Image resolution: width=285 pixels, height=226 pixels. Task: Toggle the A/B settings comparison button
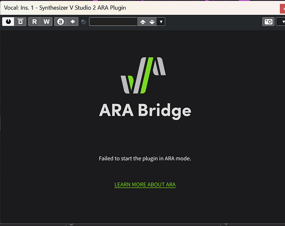[x=61, y=22]
